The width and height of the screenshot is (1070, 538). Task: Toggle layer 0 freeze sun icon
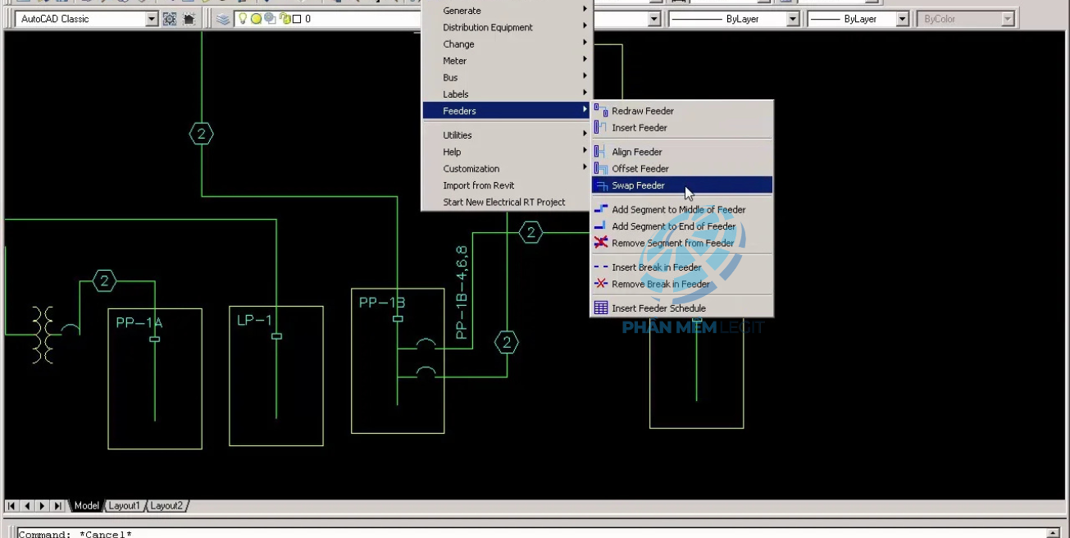(256, 19)
